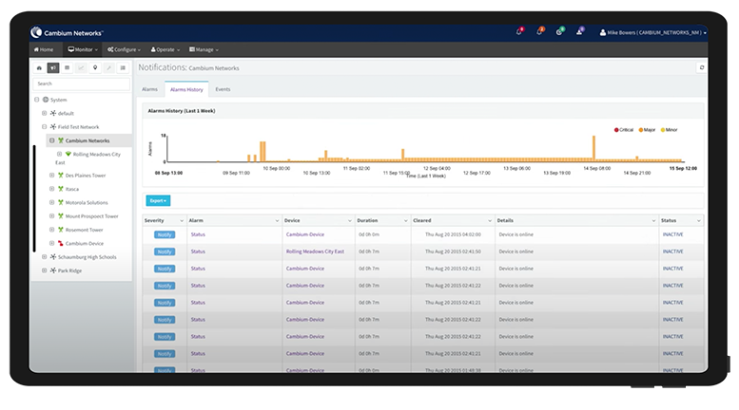This screenshot has width=739, height=410.
Task: Select the table grid icon in sidebar toolbar
Action: [x=67, y=68]
